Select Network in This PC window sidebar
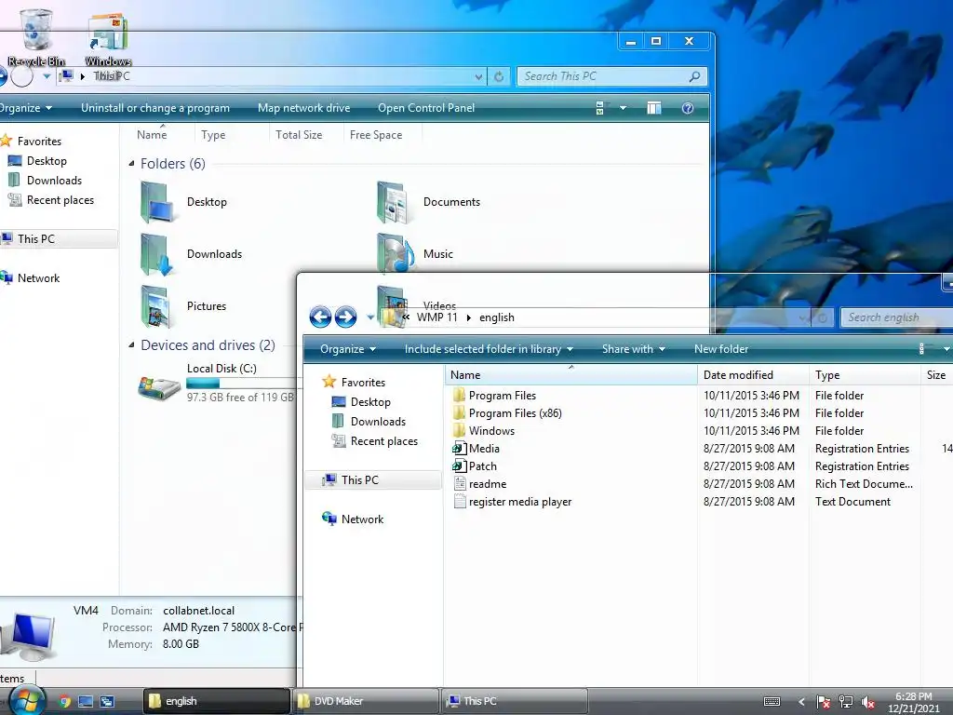 point(31,278)
